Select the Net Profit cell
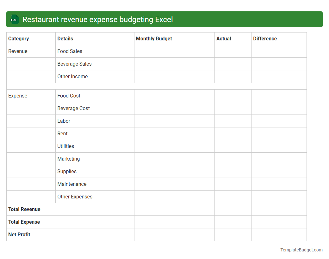 (19, 234)
